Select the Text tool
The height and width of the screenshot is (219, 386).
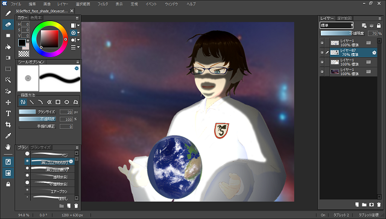pyautogui.click(x=8, y=114)
